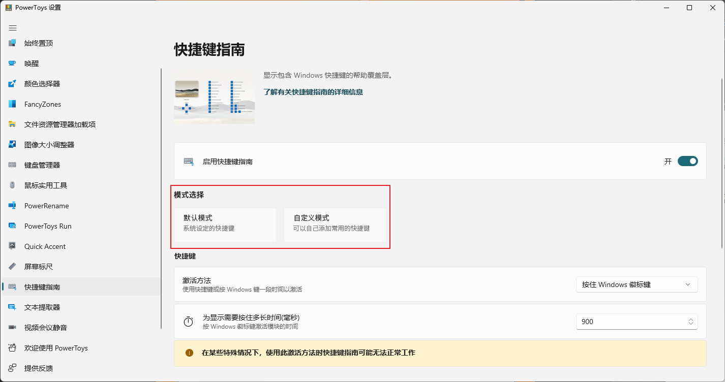The image size is (725, 382).
Task: Click the sidebar vertical scrollbar
Action: click(161, 198)
